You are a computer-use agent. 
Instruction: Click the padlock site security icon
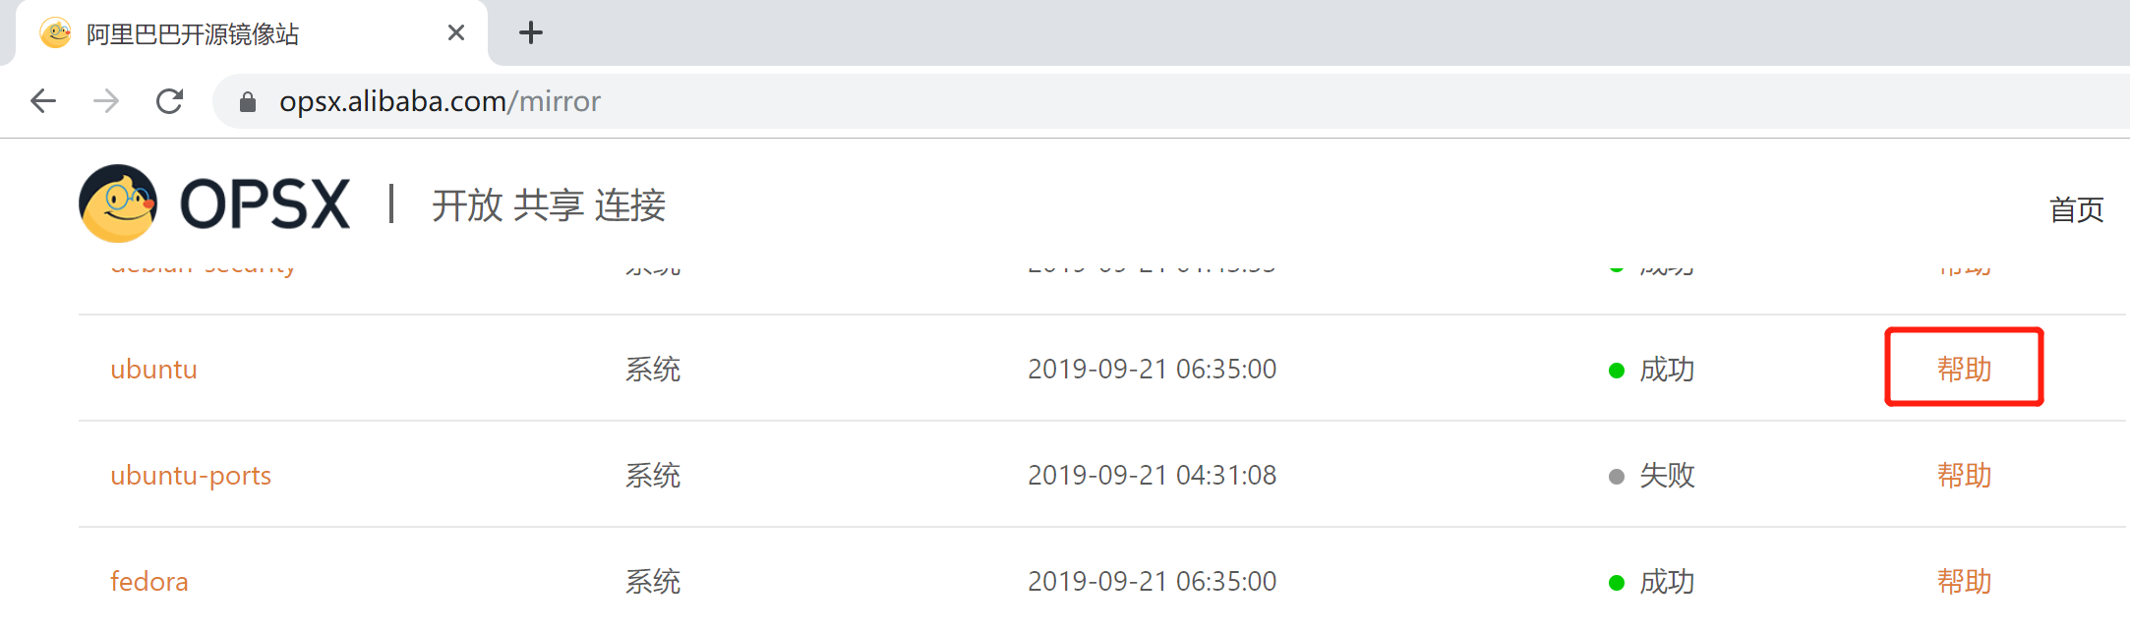click(x=248, y=102)
